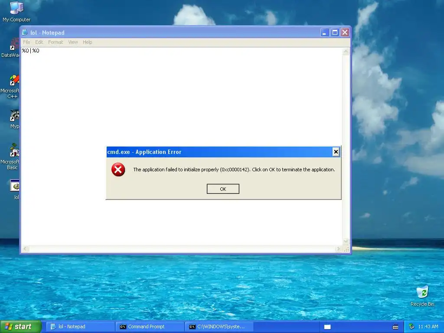
Task: Maximize the lol - Notepad window
Action: (335, 33)
